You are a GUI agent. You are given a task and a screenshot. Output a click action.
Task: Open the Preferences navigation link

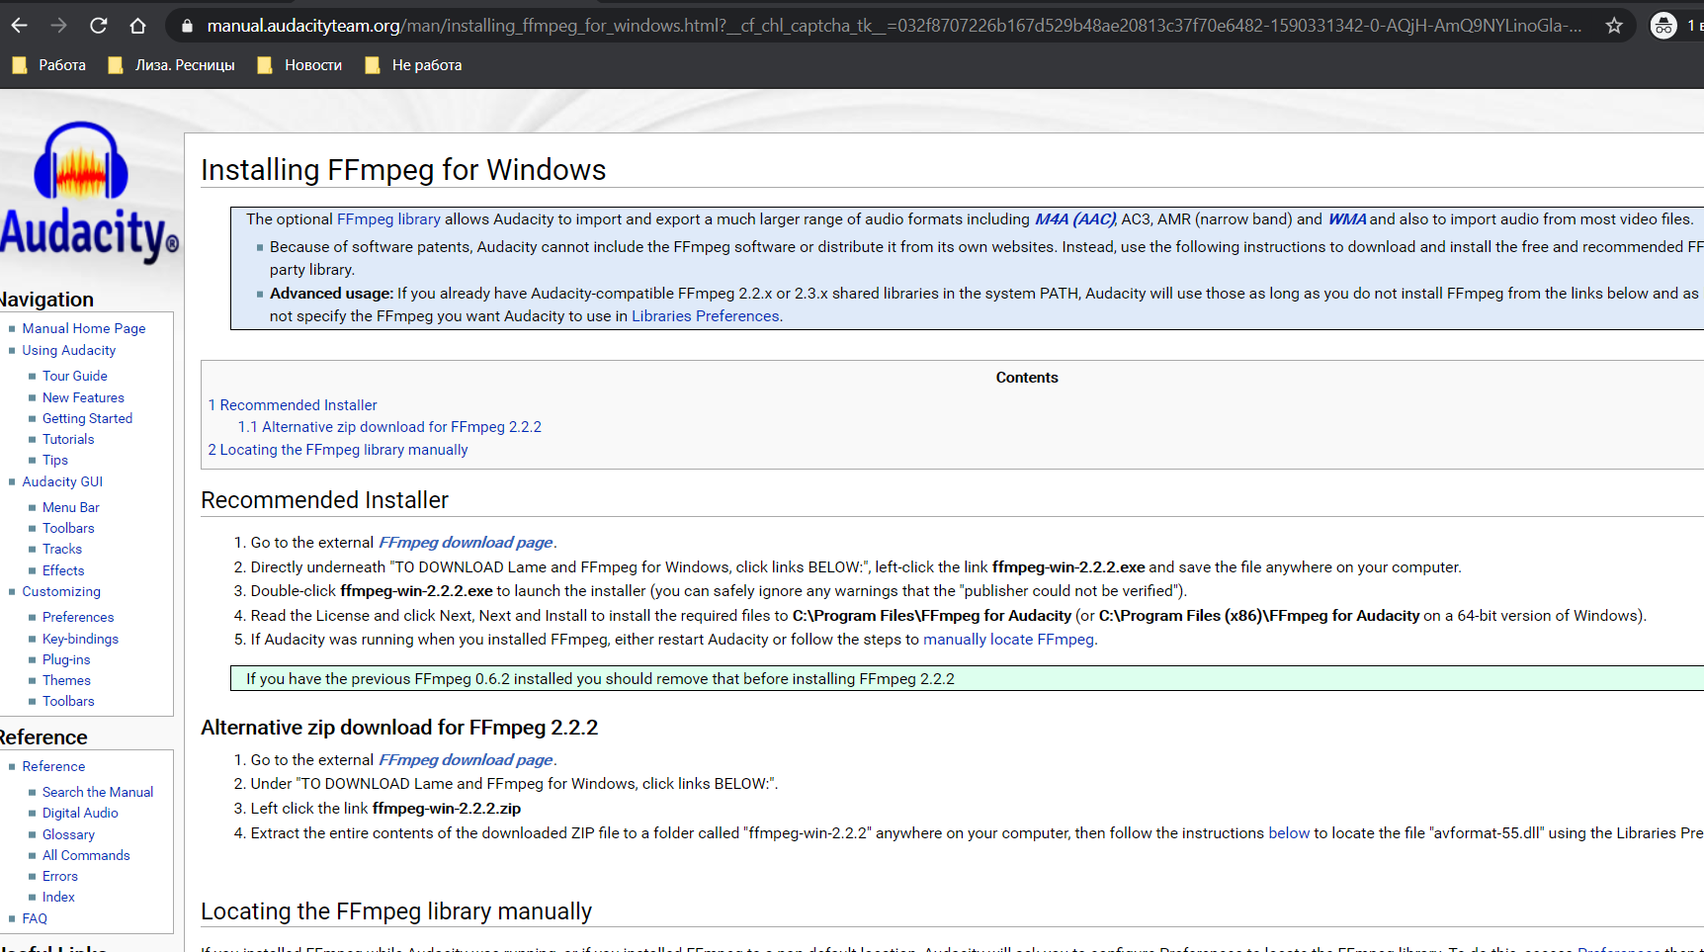(x=78, y=617)
